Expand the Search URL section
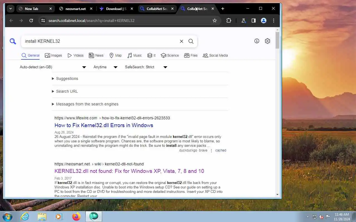 (x=65, y=91)
